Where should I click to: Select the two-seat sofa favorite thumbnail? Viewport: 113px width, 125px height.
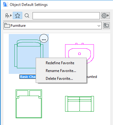80,104
